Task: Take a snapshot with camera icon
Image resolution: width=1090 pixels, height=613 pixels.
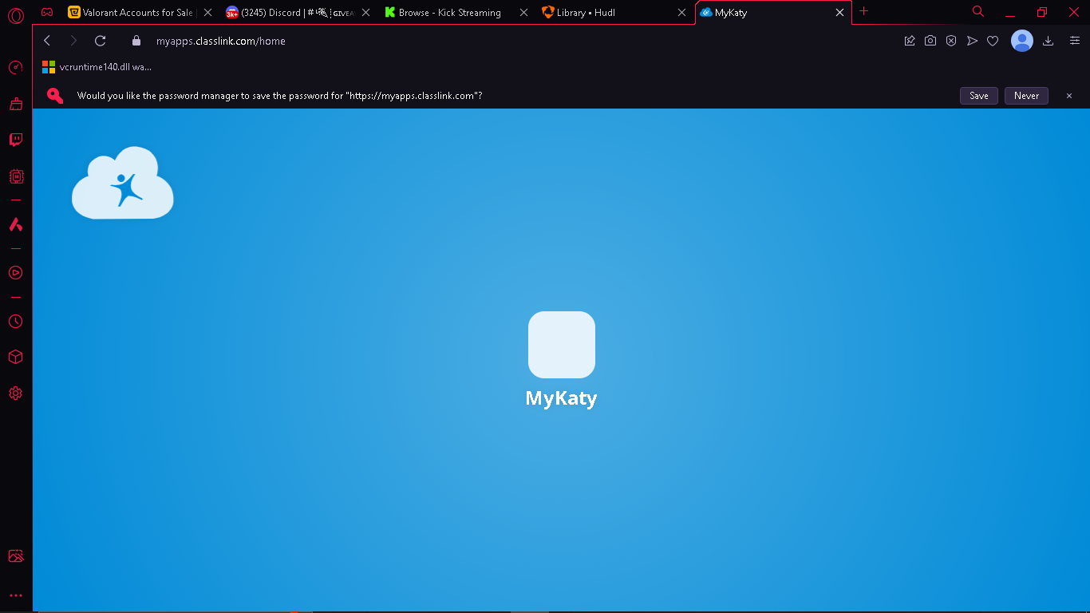Action: (930, 41)
